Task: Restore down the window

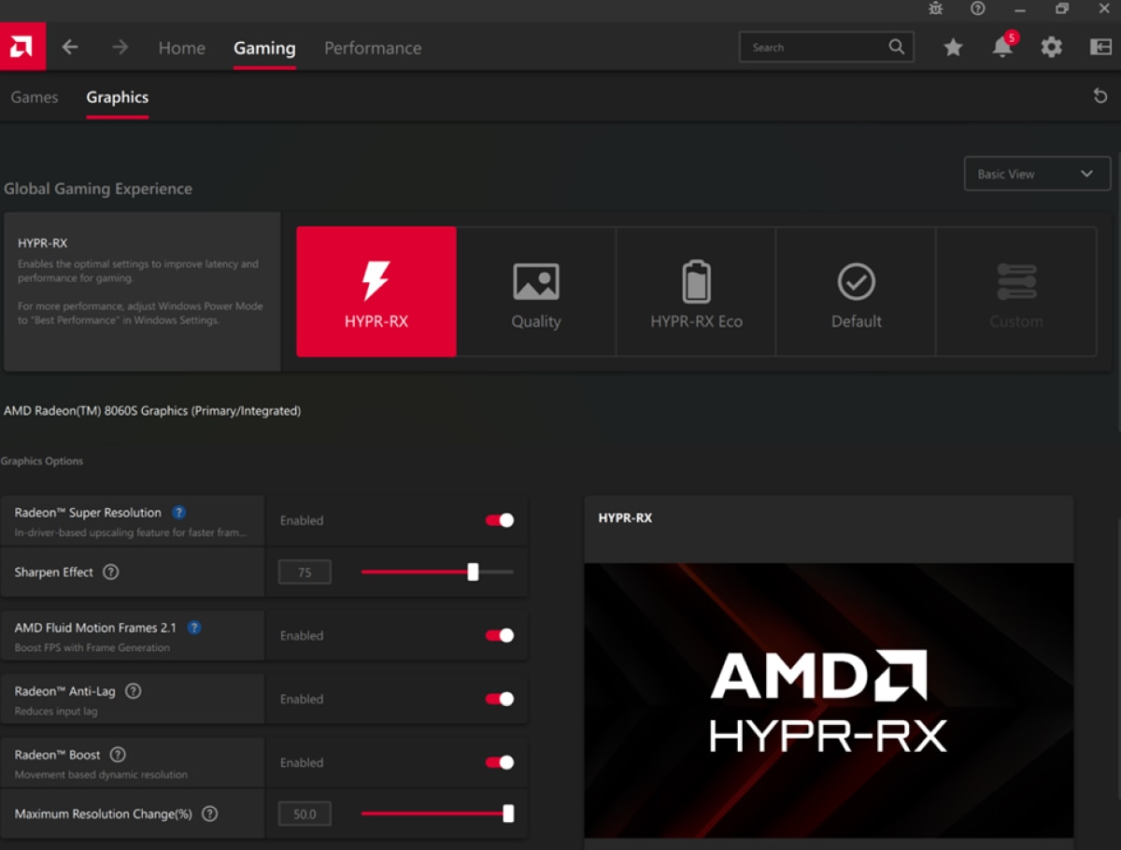Action: 1062,8
